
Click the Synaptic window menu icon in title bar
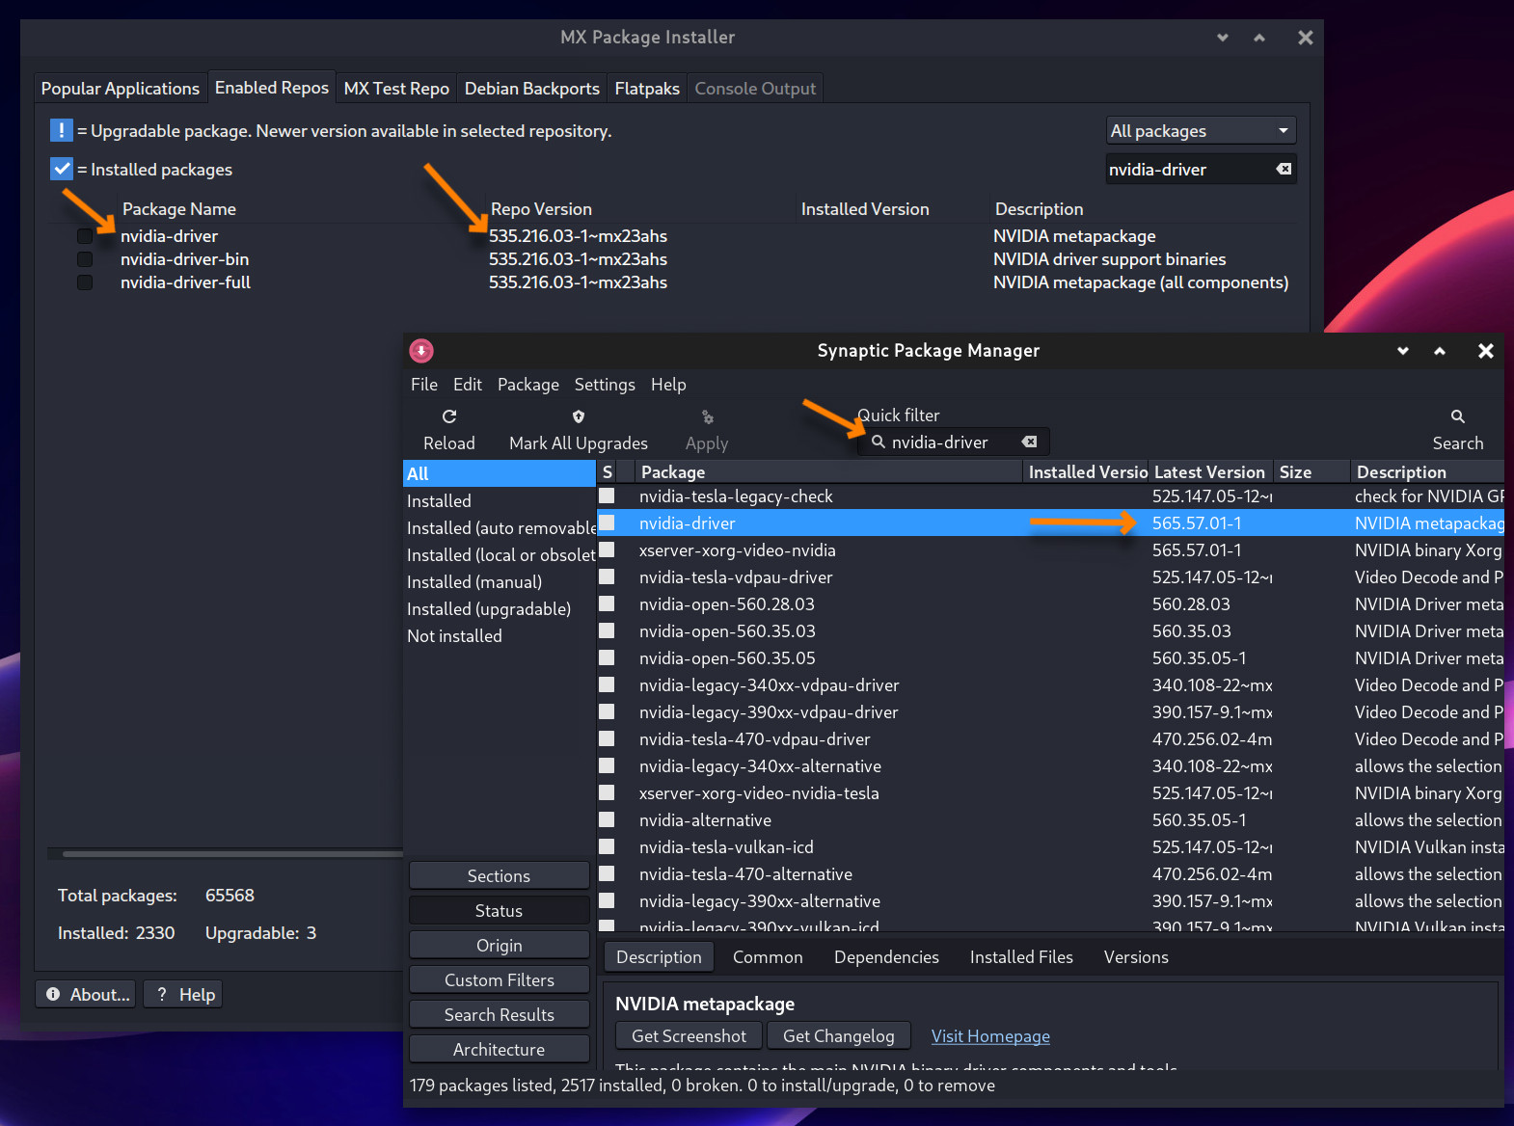click(x=421, y=351)
